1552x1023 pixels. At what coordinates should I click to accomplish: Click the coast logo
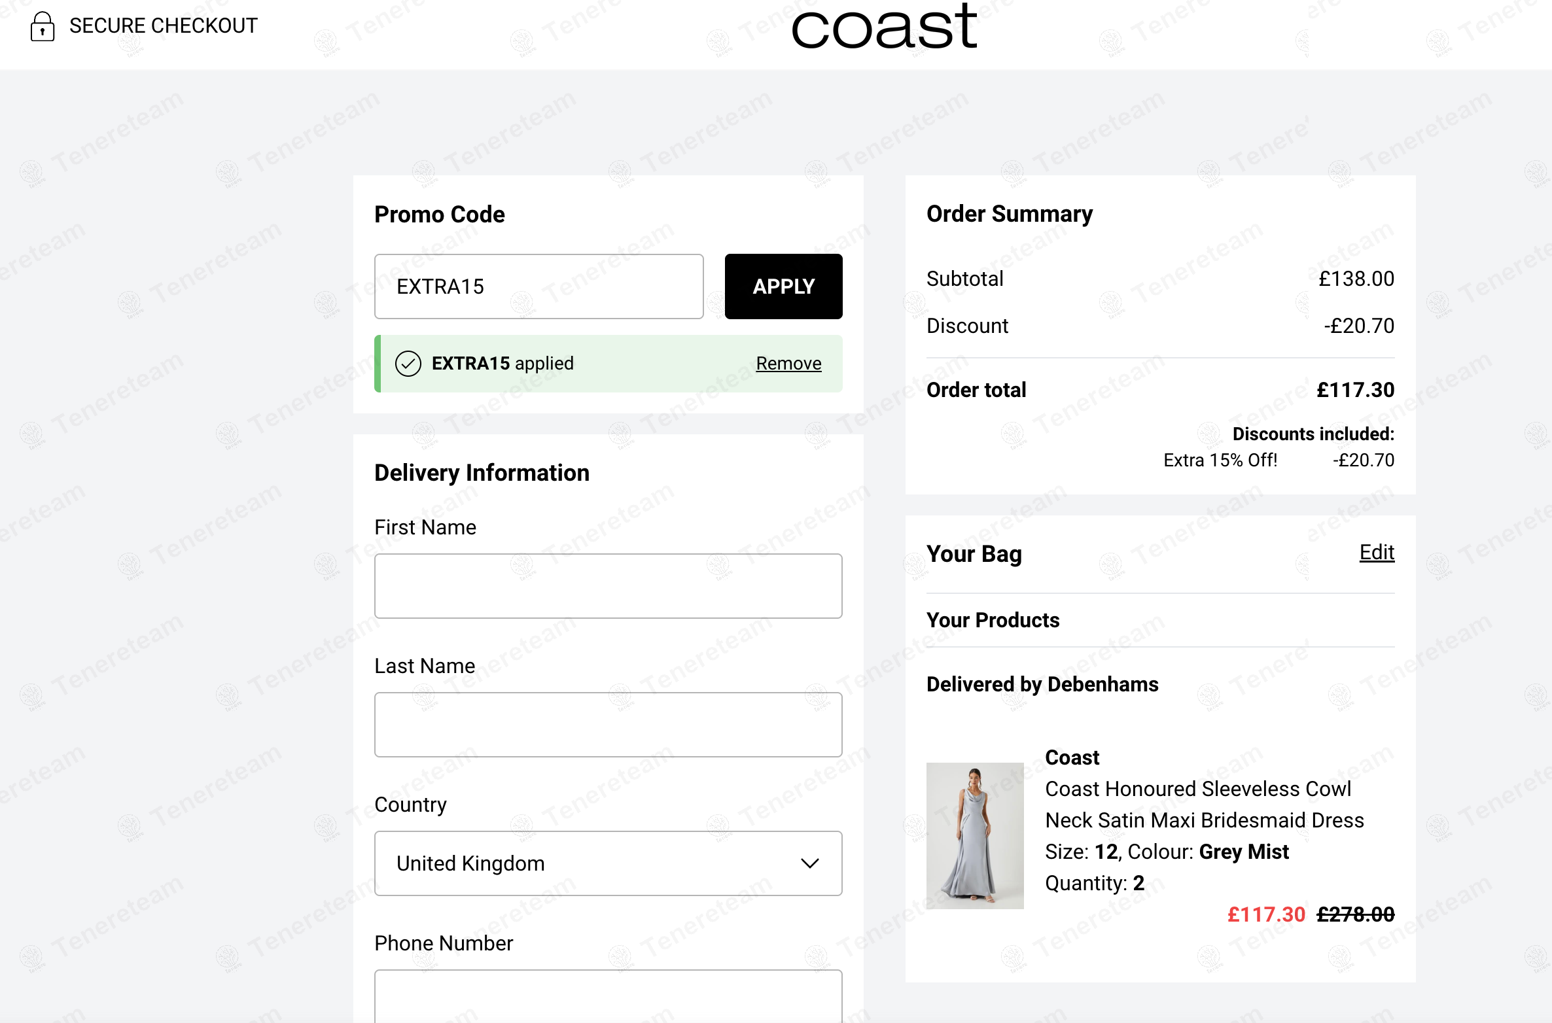point(884,27)
